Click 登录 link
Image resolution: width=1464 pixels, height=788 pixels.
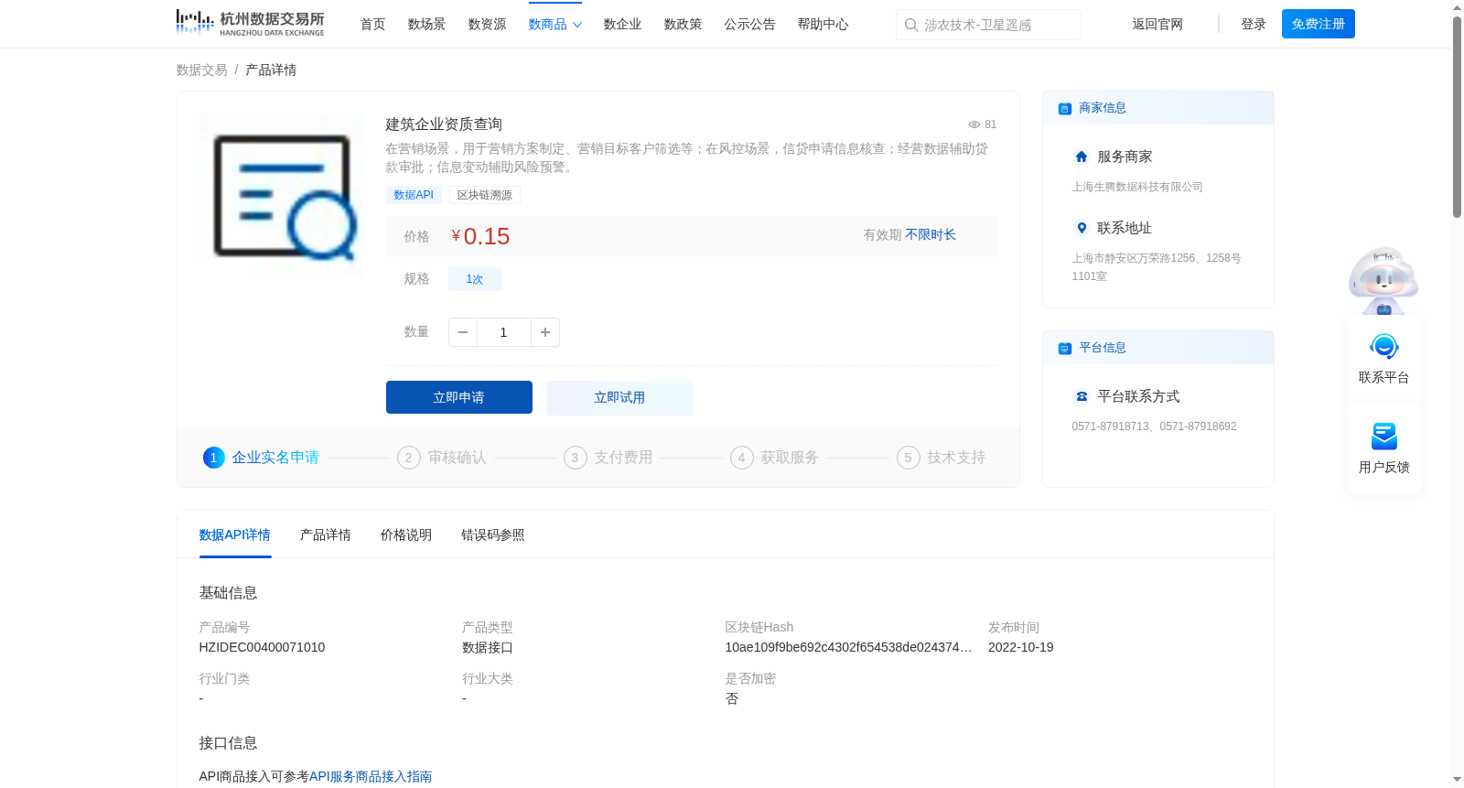(1254, 25)
